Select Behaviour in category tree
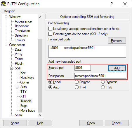This screenshot has width=132, height=128. tap(22, 26)
